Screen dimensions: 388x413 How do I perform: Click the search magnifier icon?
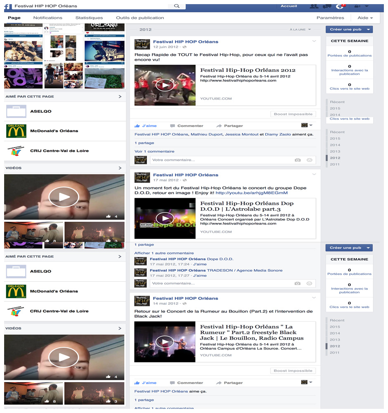click(177, 6)
